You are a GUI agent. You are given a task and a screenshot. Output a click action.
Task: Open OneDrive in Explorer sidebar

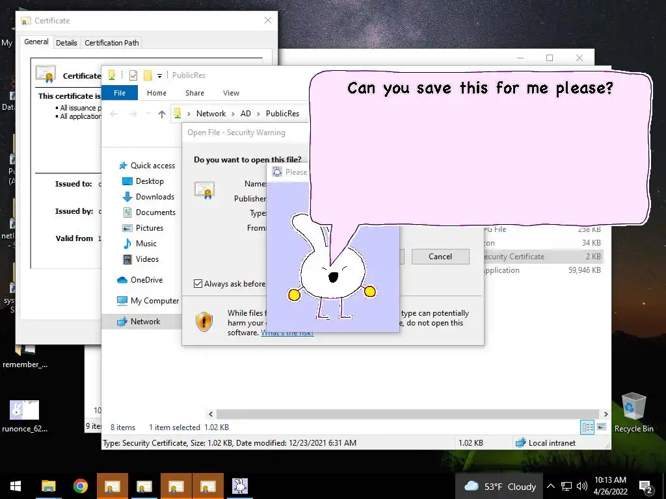(140, 280)
